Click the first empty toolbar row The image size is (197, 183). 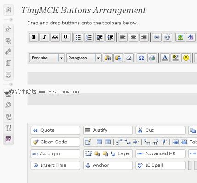pyautogui.click(x=112, y=78)
